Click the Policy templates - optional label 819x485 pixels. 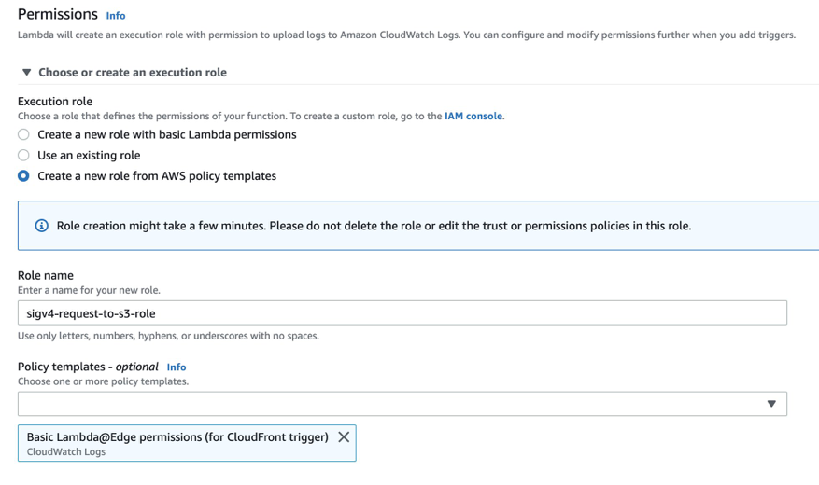(x=88, y=367)
